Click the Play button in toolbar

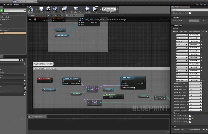[x=95, y=9]
